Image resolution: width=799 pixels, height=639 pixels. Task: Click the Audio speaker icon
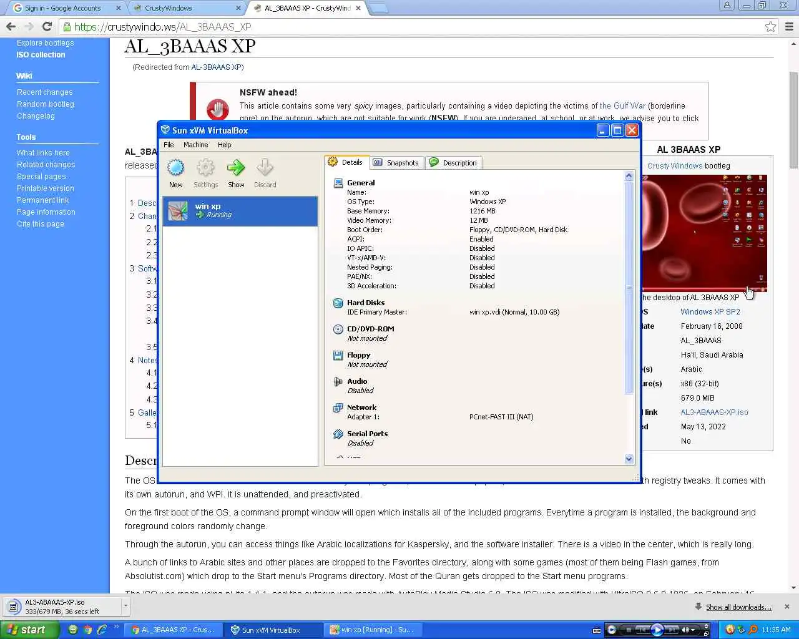(x=338, y=381)
